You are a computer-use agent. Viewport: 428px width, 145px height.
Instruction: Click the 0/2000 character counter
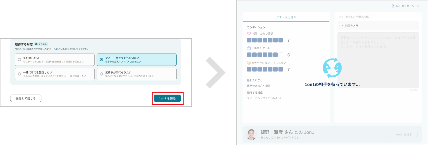click(414, 90)
